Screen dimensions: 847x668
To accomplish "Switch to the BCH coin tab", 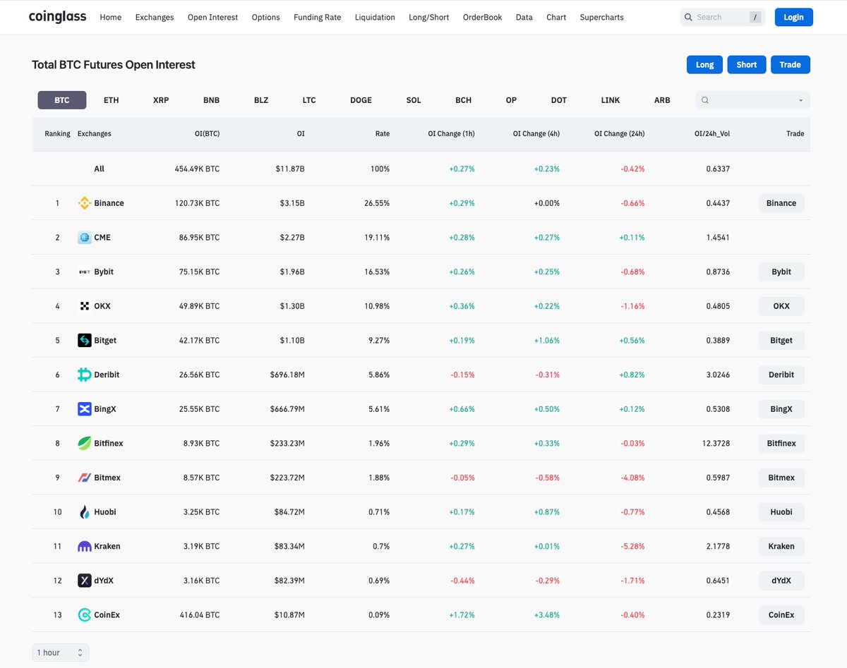I will point(463,100).
